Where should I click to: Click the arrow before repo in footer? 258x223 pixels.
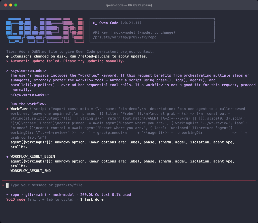7,195
